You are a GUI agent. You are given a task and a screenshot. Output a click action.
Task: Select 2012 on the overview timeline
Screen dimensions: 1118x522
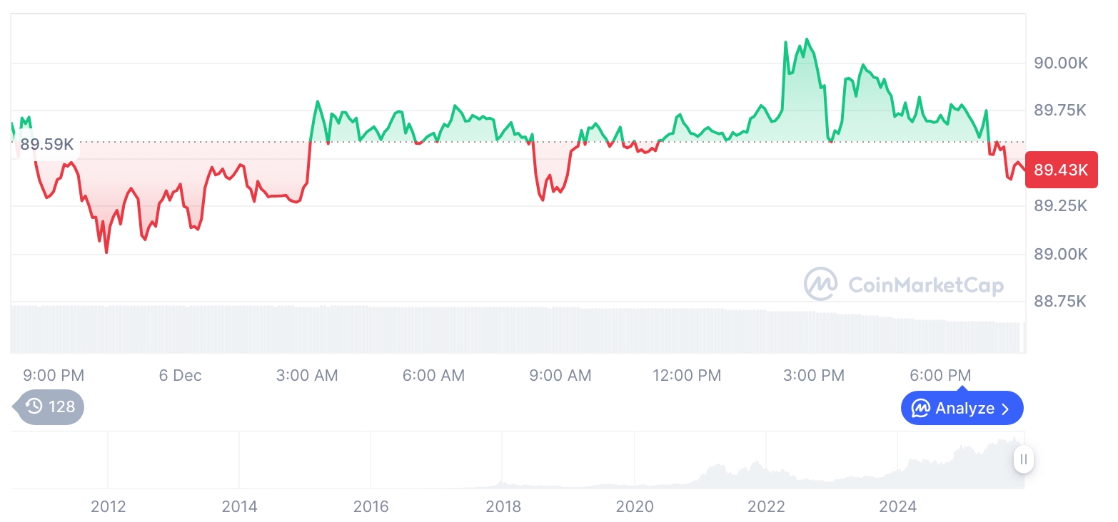[109, 506]
